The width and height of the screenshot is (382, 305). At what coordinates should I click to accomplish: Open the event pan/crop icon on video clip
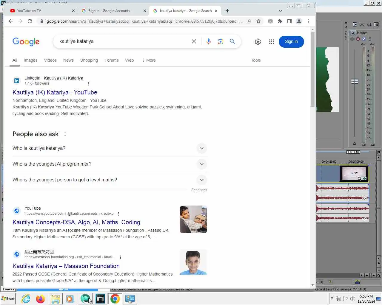[359, 179]
